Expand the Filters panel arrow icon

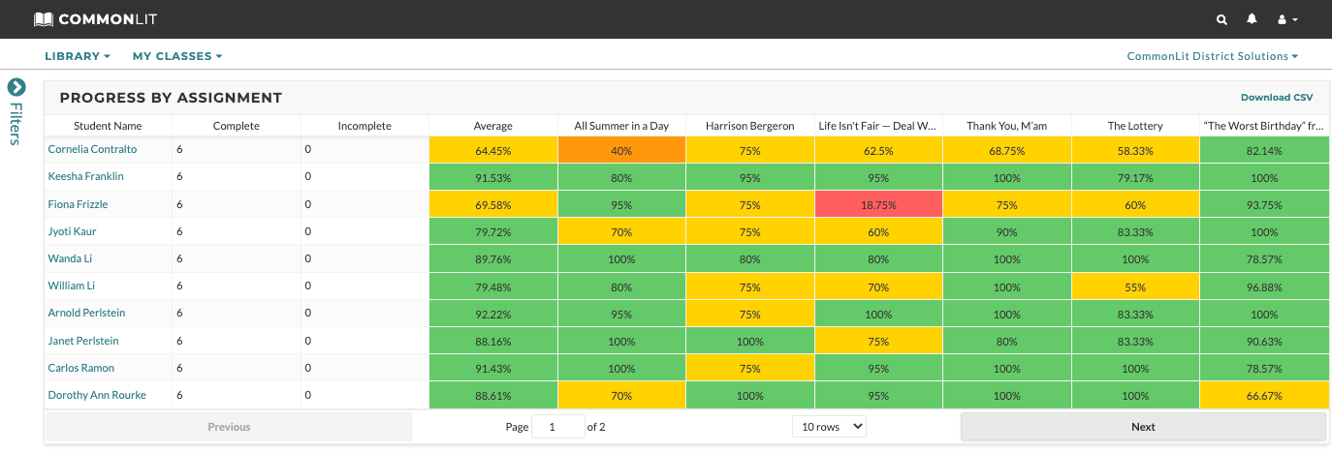16,87
